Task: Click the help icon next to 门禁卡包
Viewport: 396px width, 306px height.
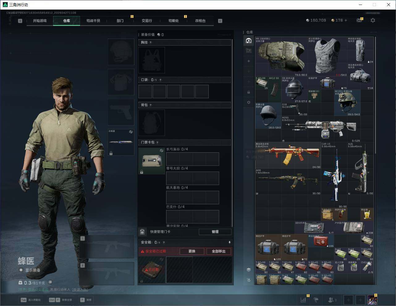Action: click(x=158, y=143)
